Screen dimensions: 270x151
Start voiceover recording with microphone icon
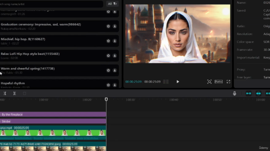pos(235,93)
